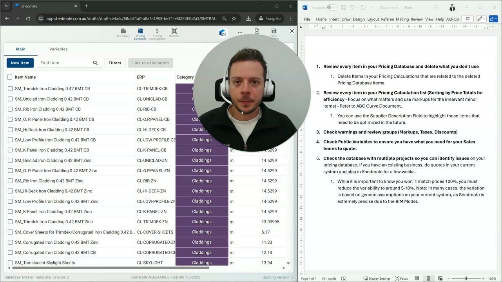Switch to the Variables tab in Pricing Database
502x282 pixels.
[x=58, y=49]
